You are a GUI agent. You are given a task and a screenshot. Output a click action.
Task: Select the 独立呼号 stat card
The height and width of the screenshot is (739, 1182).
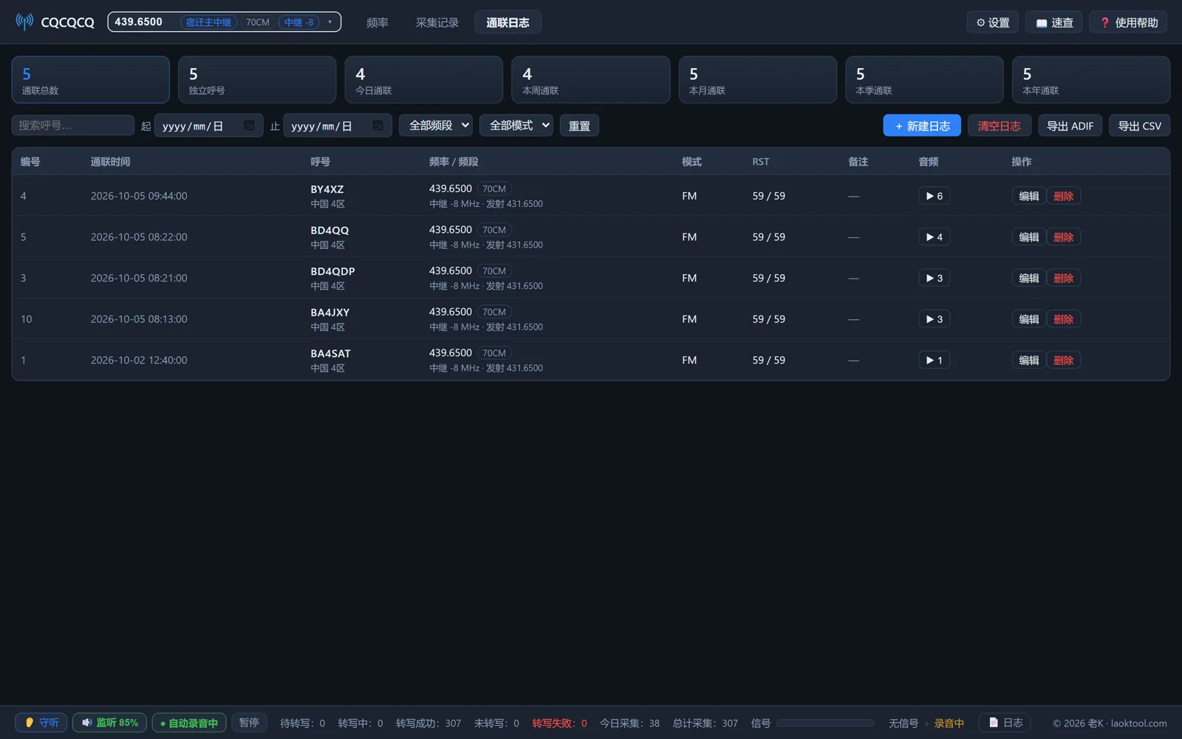point(257,80)
